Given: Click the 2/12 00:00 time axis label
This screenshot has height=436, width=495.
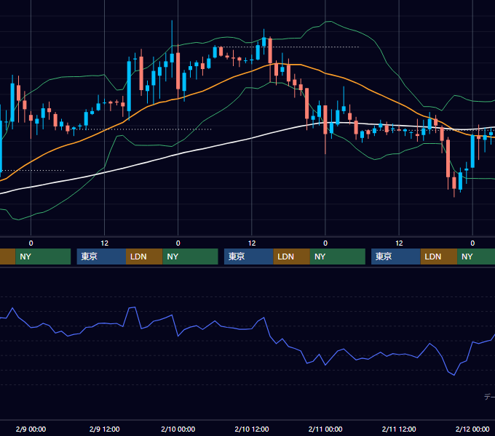Looking at the screenshot, I should [x=472, y=429].
